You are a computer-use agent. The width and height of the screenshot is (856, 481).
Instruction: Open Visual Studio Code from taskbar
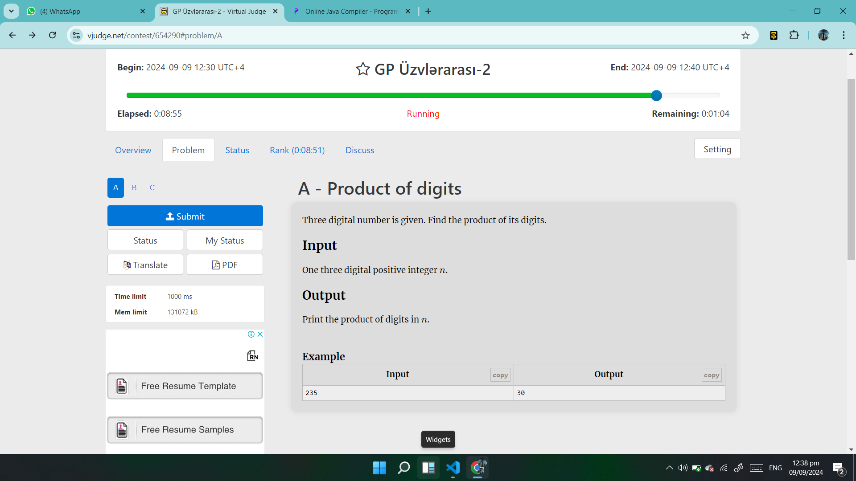click(x=453, y=468)
